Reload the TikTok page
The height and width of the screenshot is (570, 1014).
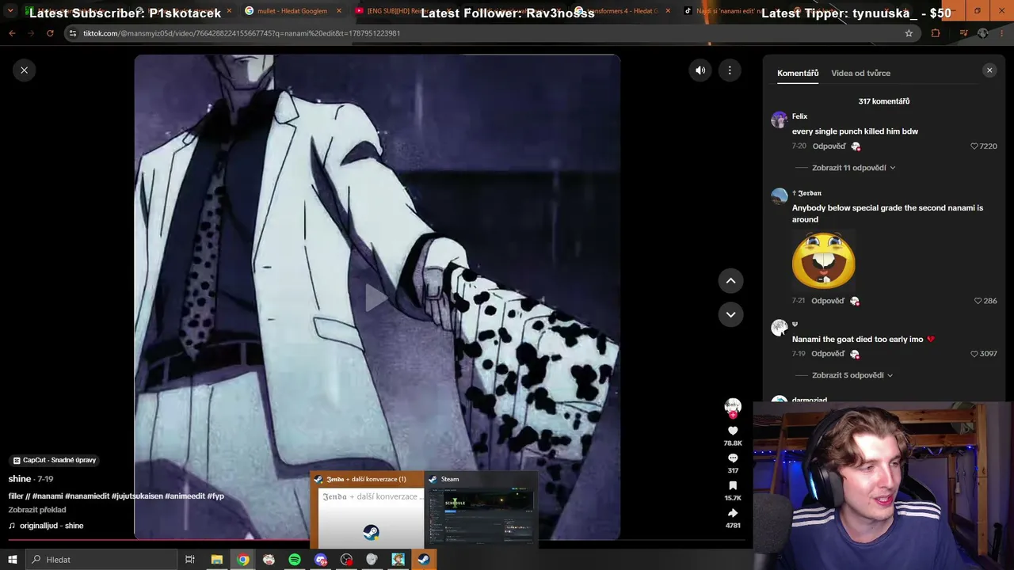(x=50, y=33)
